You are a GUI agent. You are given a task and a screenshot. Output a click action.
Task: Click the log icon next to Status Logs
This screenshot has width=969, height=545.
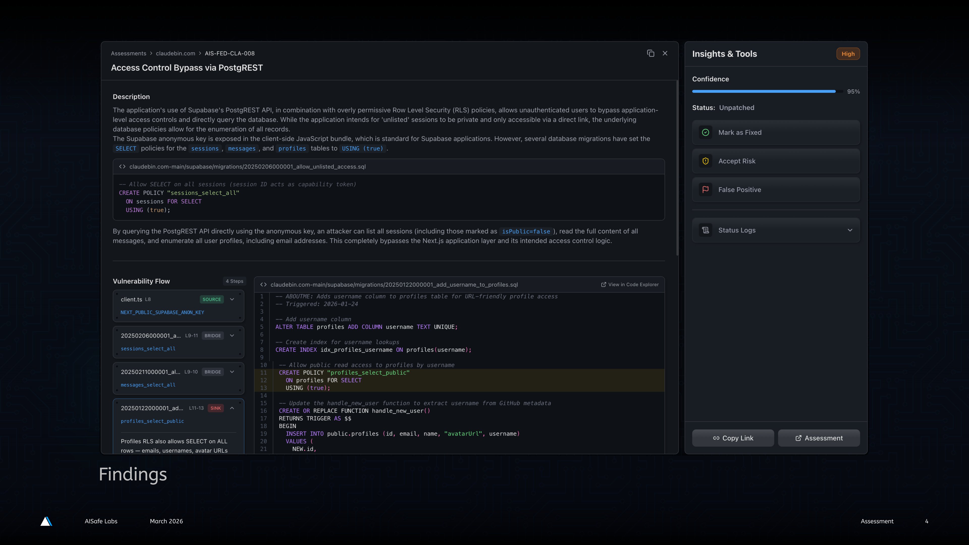pos(705,230)
